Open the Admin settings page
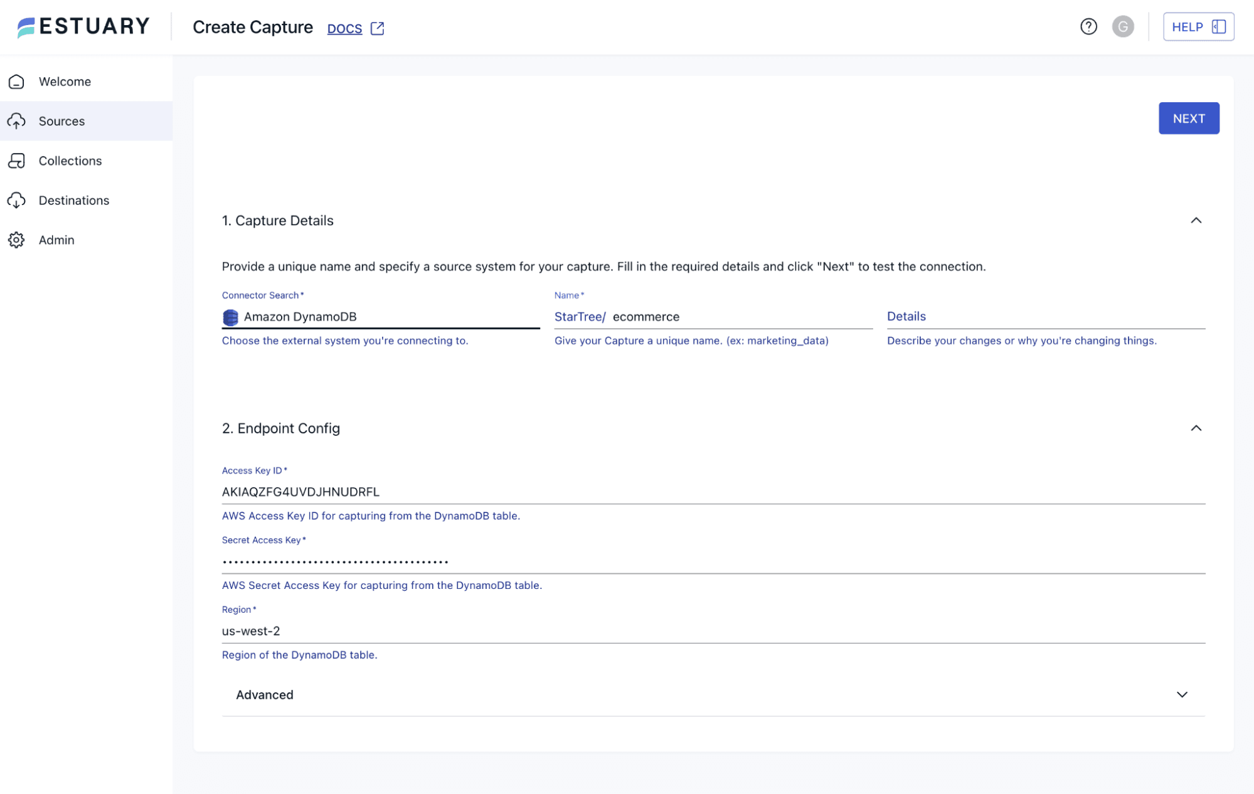This screenshot has width=1254, height=794. coord(56,240)
